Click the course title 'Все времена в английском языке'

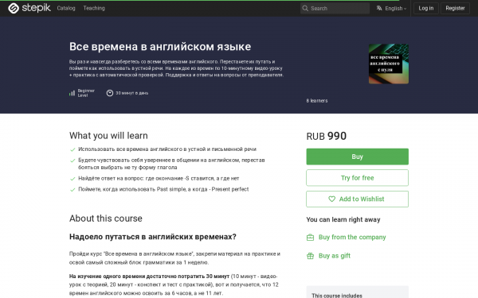click(160, 47)
